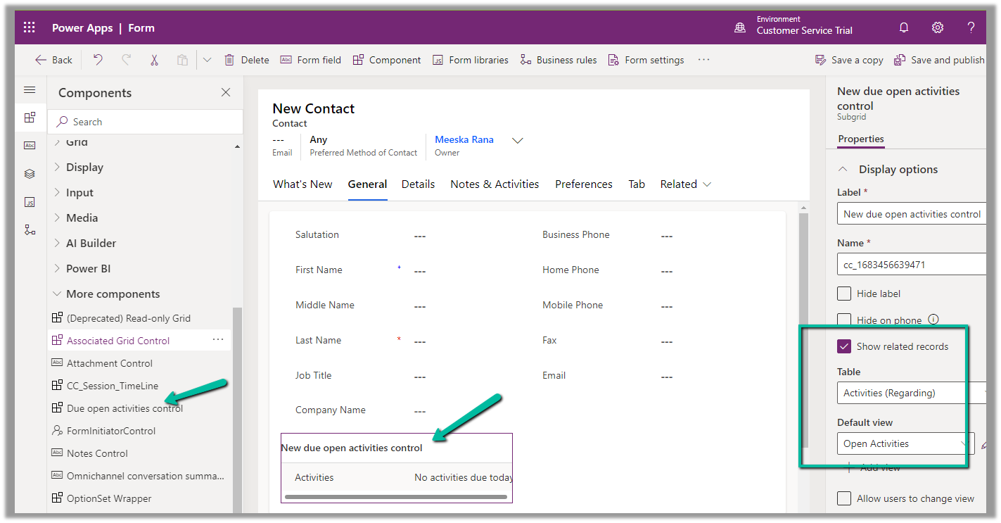Open the tree view layers icon in left rail
The width and height of the screenshot is (1001, 523).
(30, 174)
